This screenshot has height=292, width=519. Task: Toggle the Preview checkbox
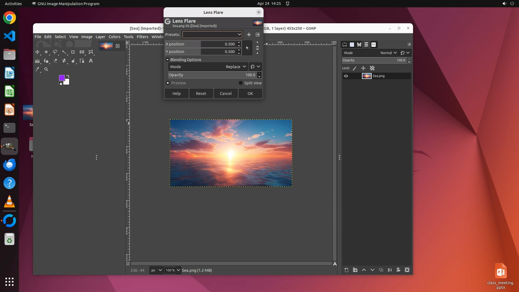pos(168,83)
